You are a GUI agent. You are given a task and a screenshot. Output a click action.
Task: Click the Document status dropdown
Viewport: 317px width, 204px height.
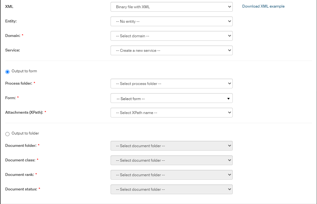pyautogui.click(x=171, y=189)
